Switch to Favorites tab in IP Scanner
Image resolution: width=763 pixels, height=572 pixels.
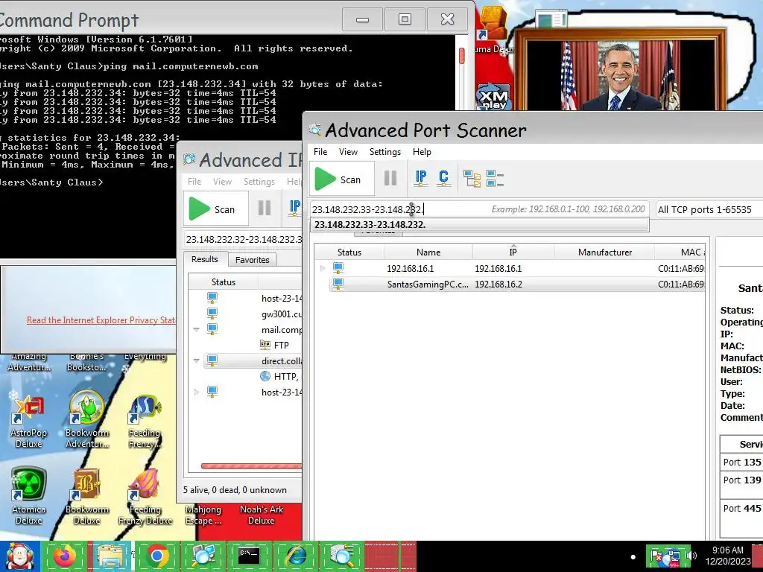tap(252, 260)
